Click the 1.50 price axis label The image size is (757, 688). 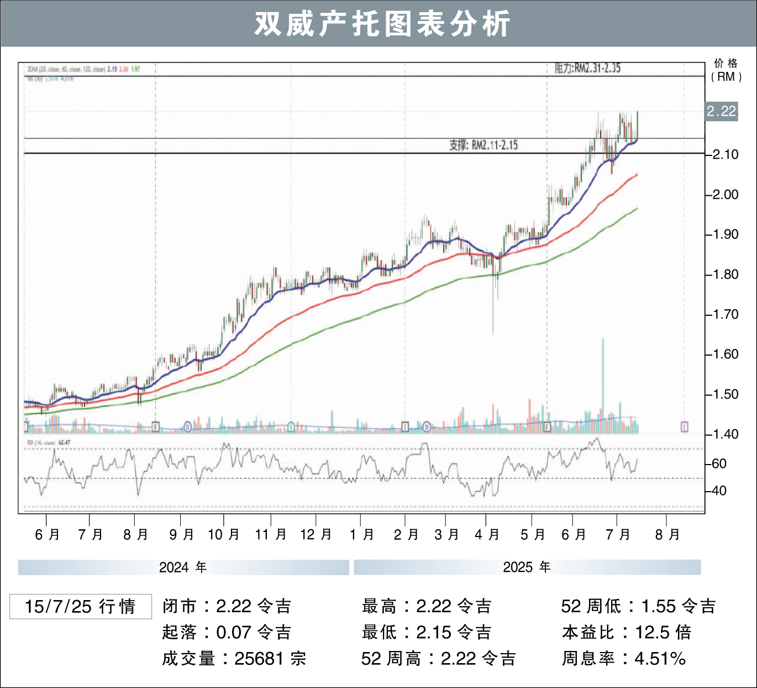coord(726,394)
